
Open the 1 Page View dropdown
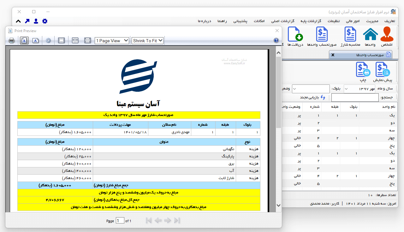click(112, 41)
